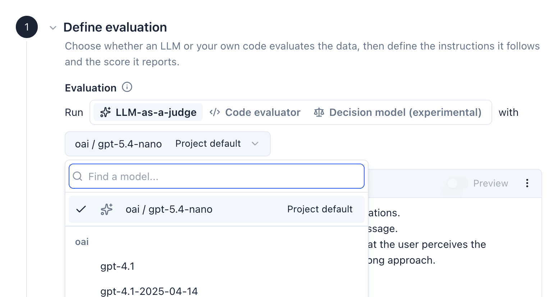This screenshot has width=558, height=297.
Task: Click the magnifier icon in model search
Action: click(x=78, y=176)
